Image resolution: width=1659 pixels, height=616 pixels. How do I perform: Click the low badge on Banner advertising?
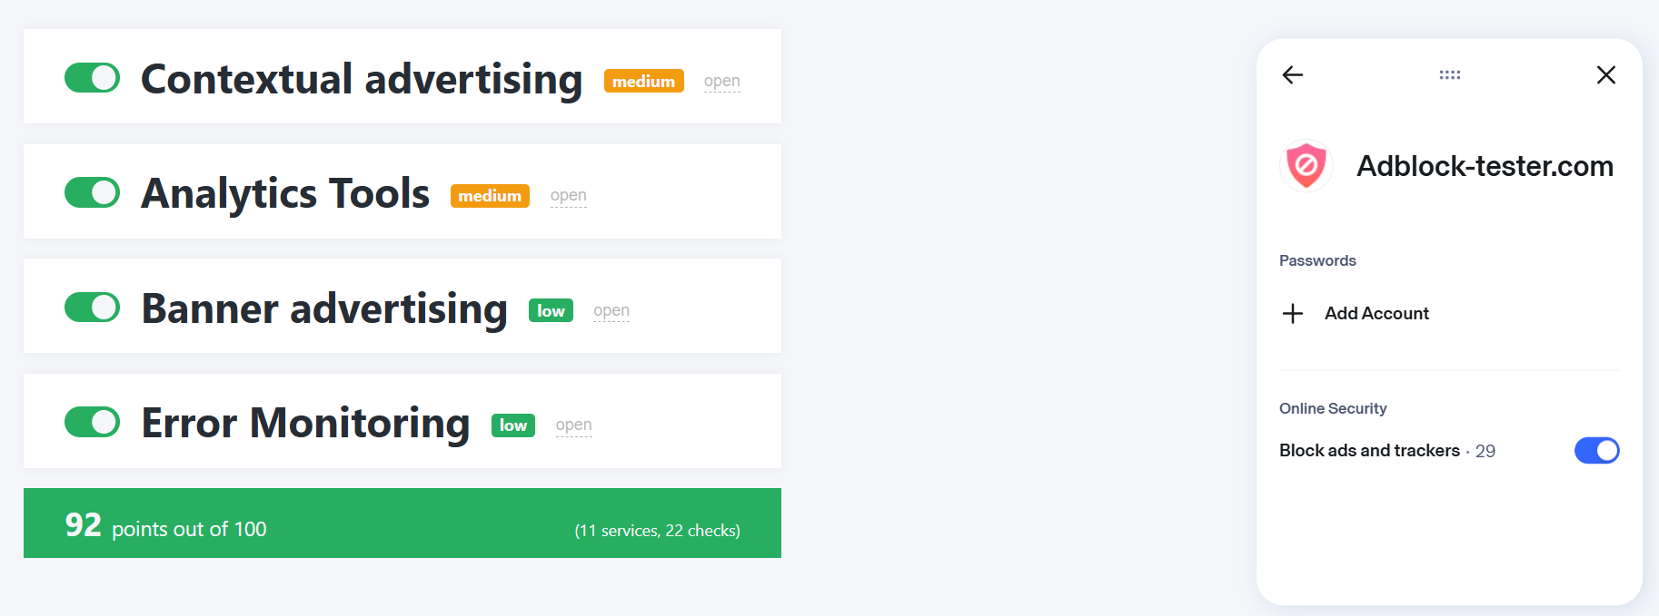551,310
